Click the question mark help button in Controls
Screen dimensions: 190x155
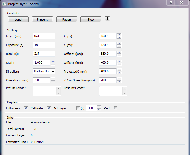point(107,19)
